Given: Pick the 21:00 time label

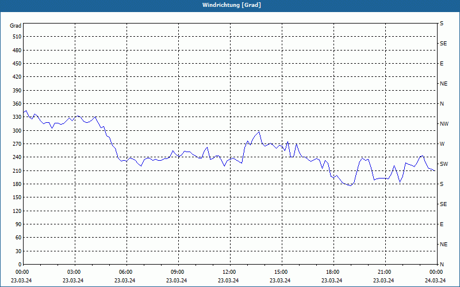Looking at the screenshot, I should pyautogui.click(x=385, y=272).
